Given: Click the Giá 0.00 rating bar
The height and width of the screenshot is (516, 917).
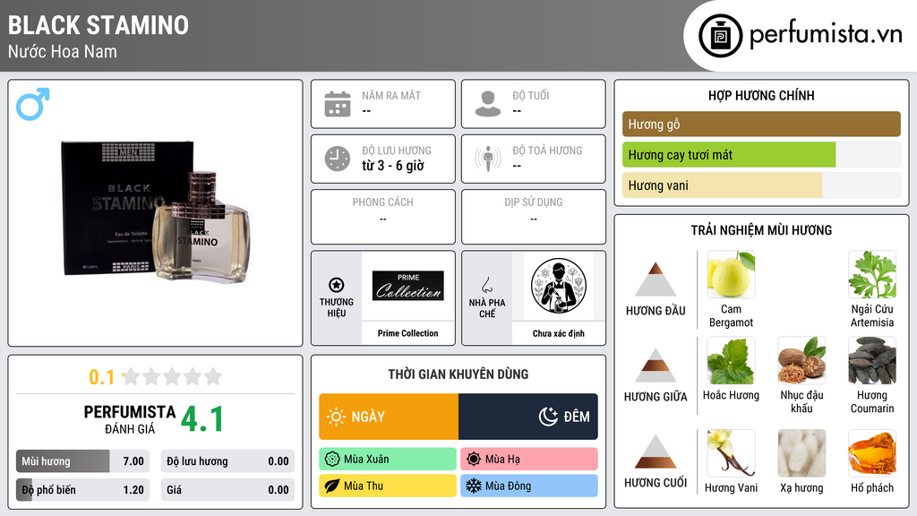Looking at the screenshot, I should 227,490.
